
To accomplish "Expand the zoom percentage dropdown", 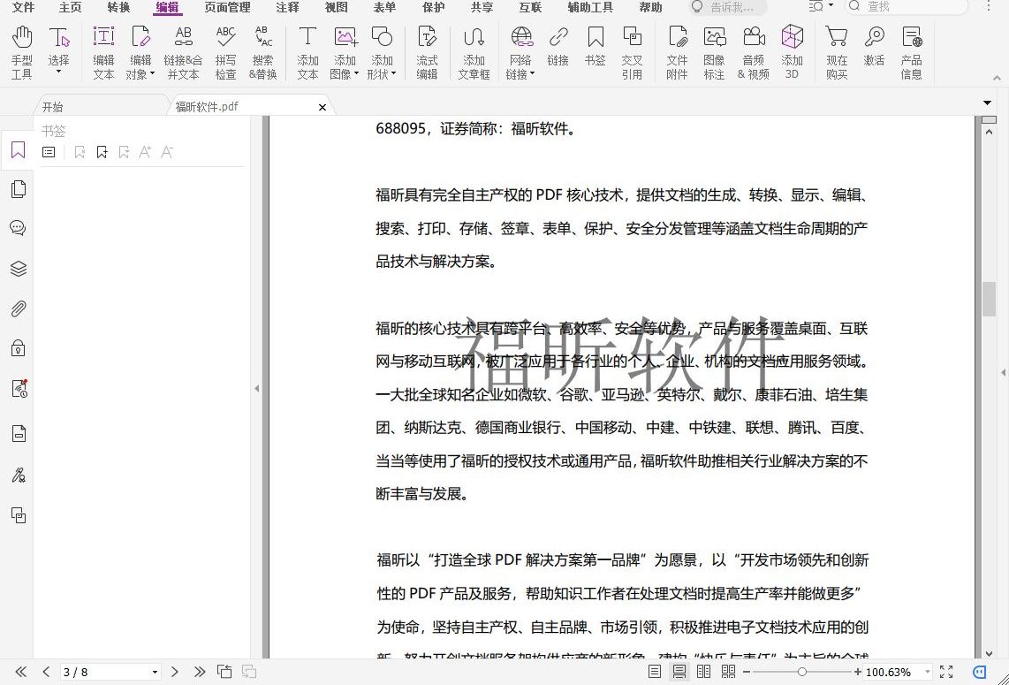I will 927,672.
